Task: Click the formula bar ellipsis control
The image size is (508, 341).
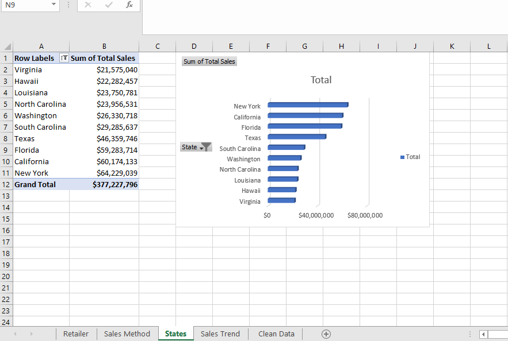Action: point(68,5)
